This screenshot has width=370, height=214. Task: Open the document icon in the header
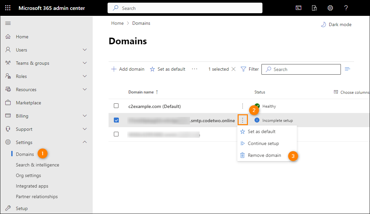(x=314, y=8)
